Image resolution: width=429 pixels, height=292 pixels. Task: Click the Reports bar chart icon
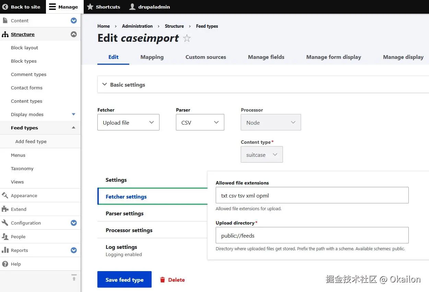pyautogui.click(x=5, y=250)
